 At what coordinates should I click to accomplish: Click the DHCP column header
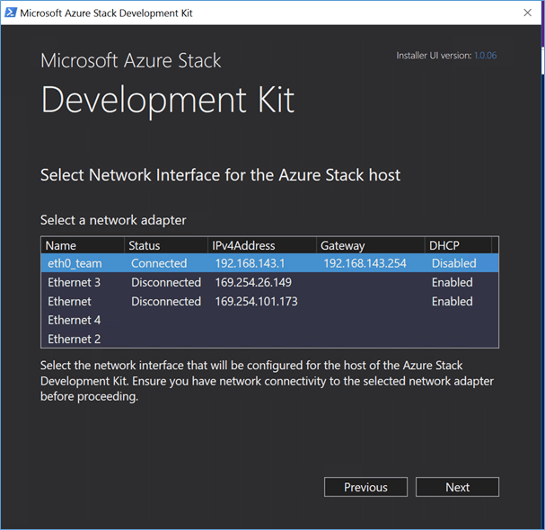click(x=458, y=245)
